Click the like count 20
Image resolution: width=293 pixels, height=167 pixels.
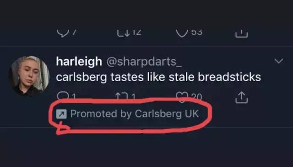pyautogui.click(x=196, y=97)
